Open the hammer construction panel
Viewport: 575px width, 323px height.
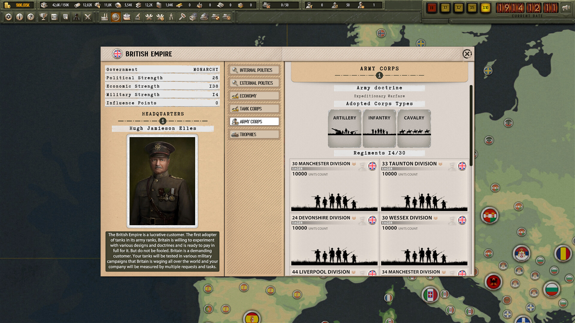click(x=182, y=17)
